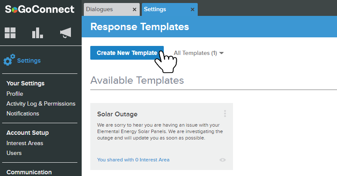
Task: Open the megaphone campaigns icon
Action: pos(65,33)
